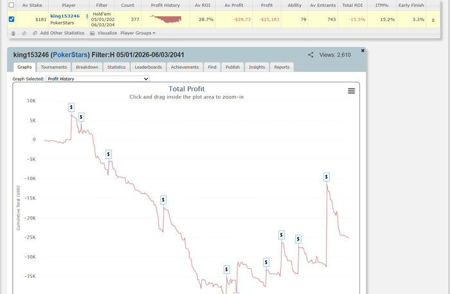This screenshot has width=450, height=294.
Task: Open the Graph Selected Profit History dropdown
Action: pyautogui.click(x=98, y=78)
